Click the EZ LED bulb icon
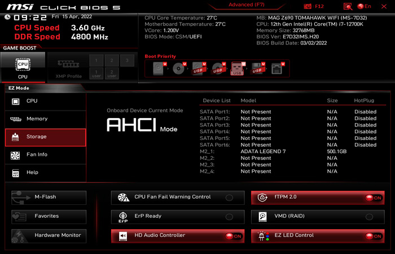 click(x=264, y=236)
